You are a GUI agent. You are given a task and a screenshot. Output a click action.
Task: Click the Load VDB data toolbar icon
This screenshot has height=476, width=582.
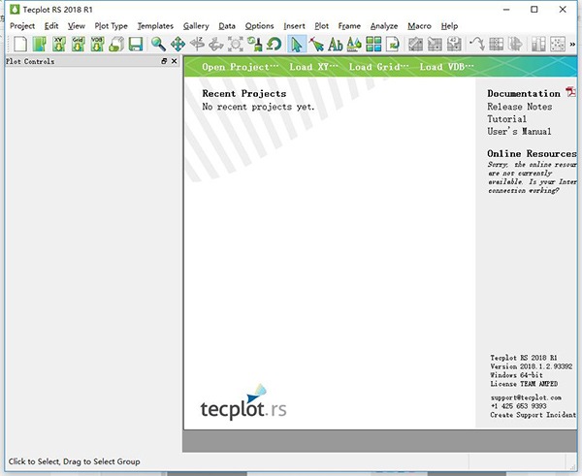[98, 44]
